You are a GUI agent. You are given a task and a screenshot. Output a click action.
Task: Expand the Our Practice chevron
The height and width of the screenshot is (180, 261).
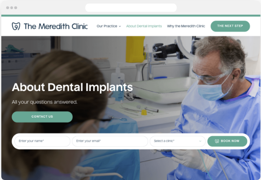[120, 26]
